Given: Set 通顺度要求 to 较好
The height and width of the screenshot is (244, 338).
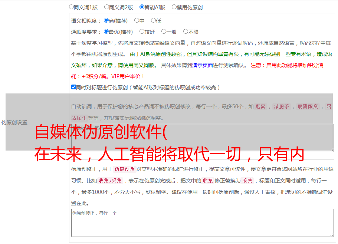Looking at the screenshot, I should [x=142, y=32].
